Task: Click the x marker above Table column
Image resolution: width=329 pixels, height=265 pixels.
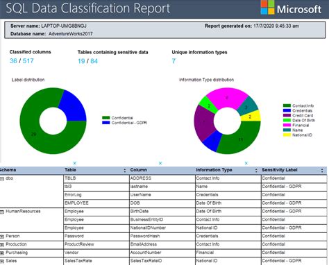Action: [x=75, y=163]
